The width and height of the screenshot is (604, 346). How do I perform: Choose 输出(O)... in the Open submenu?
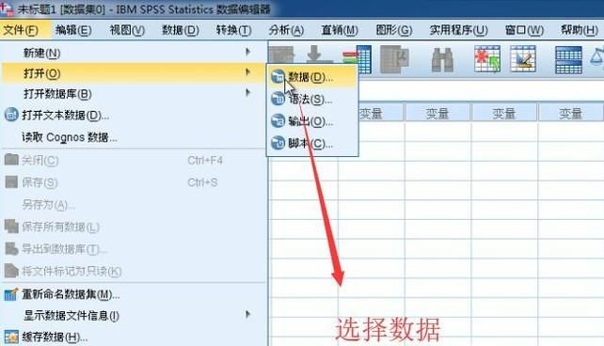312,121
